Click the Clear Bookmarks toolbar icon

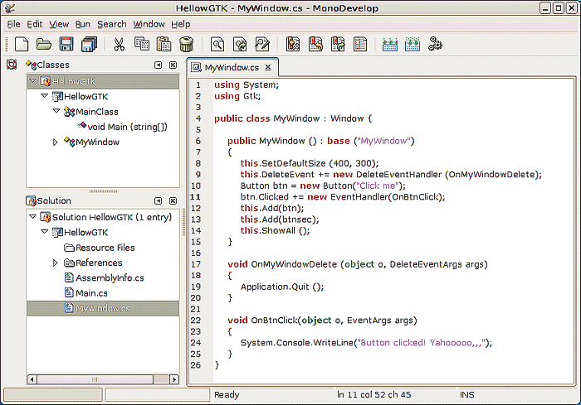(360, 44)
